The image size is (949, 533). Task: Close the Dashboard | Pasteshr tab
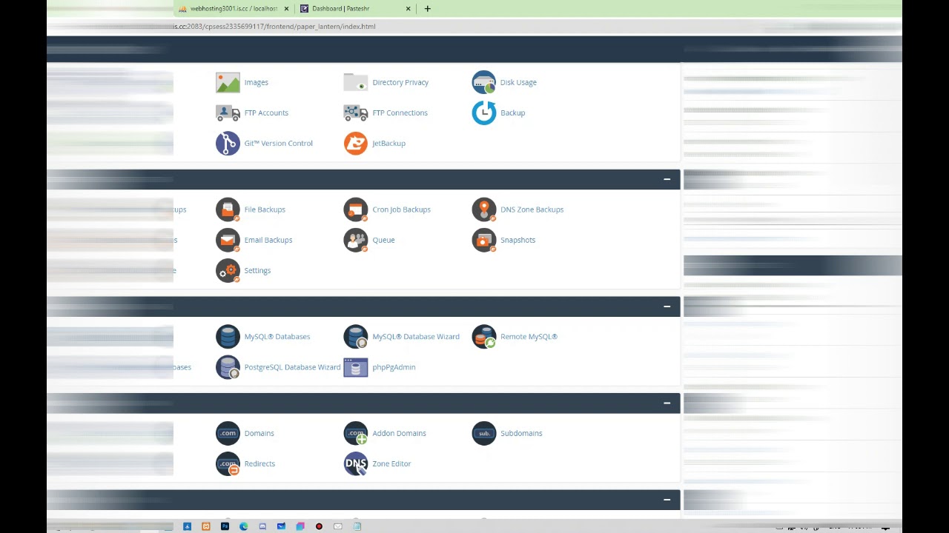(x=408, y=8)
